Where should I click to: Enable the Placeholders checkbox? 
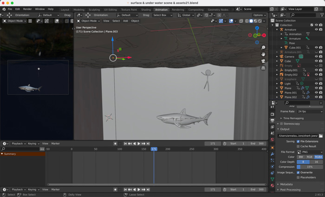(298, 178)
